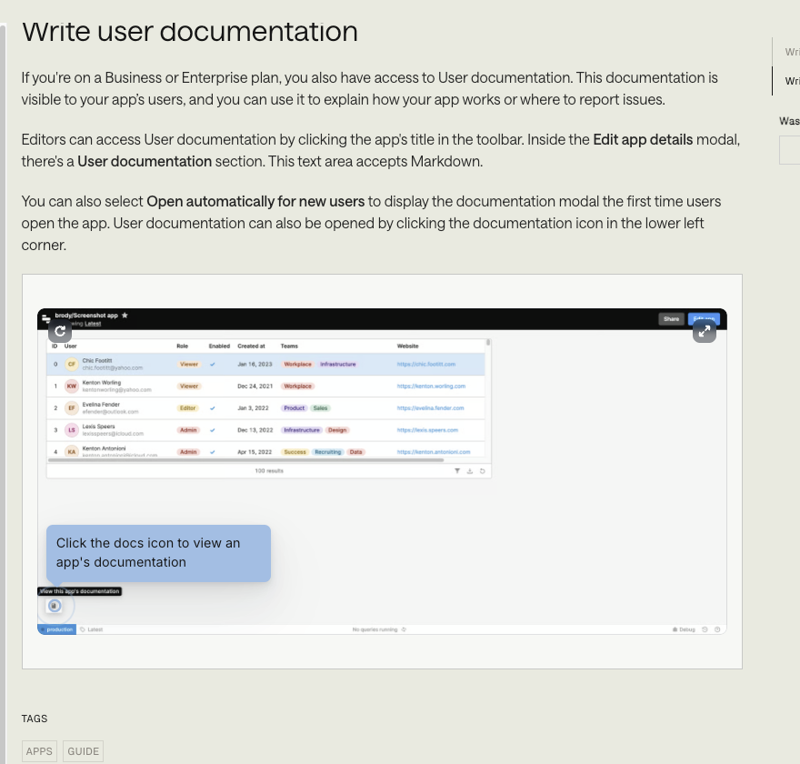800x764 pixels.
Task: Click the star next to Screenshot app
Action: [x=125, y=316]
